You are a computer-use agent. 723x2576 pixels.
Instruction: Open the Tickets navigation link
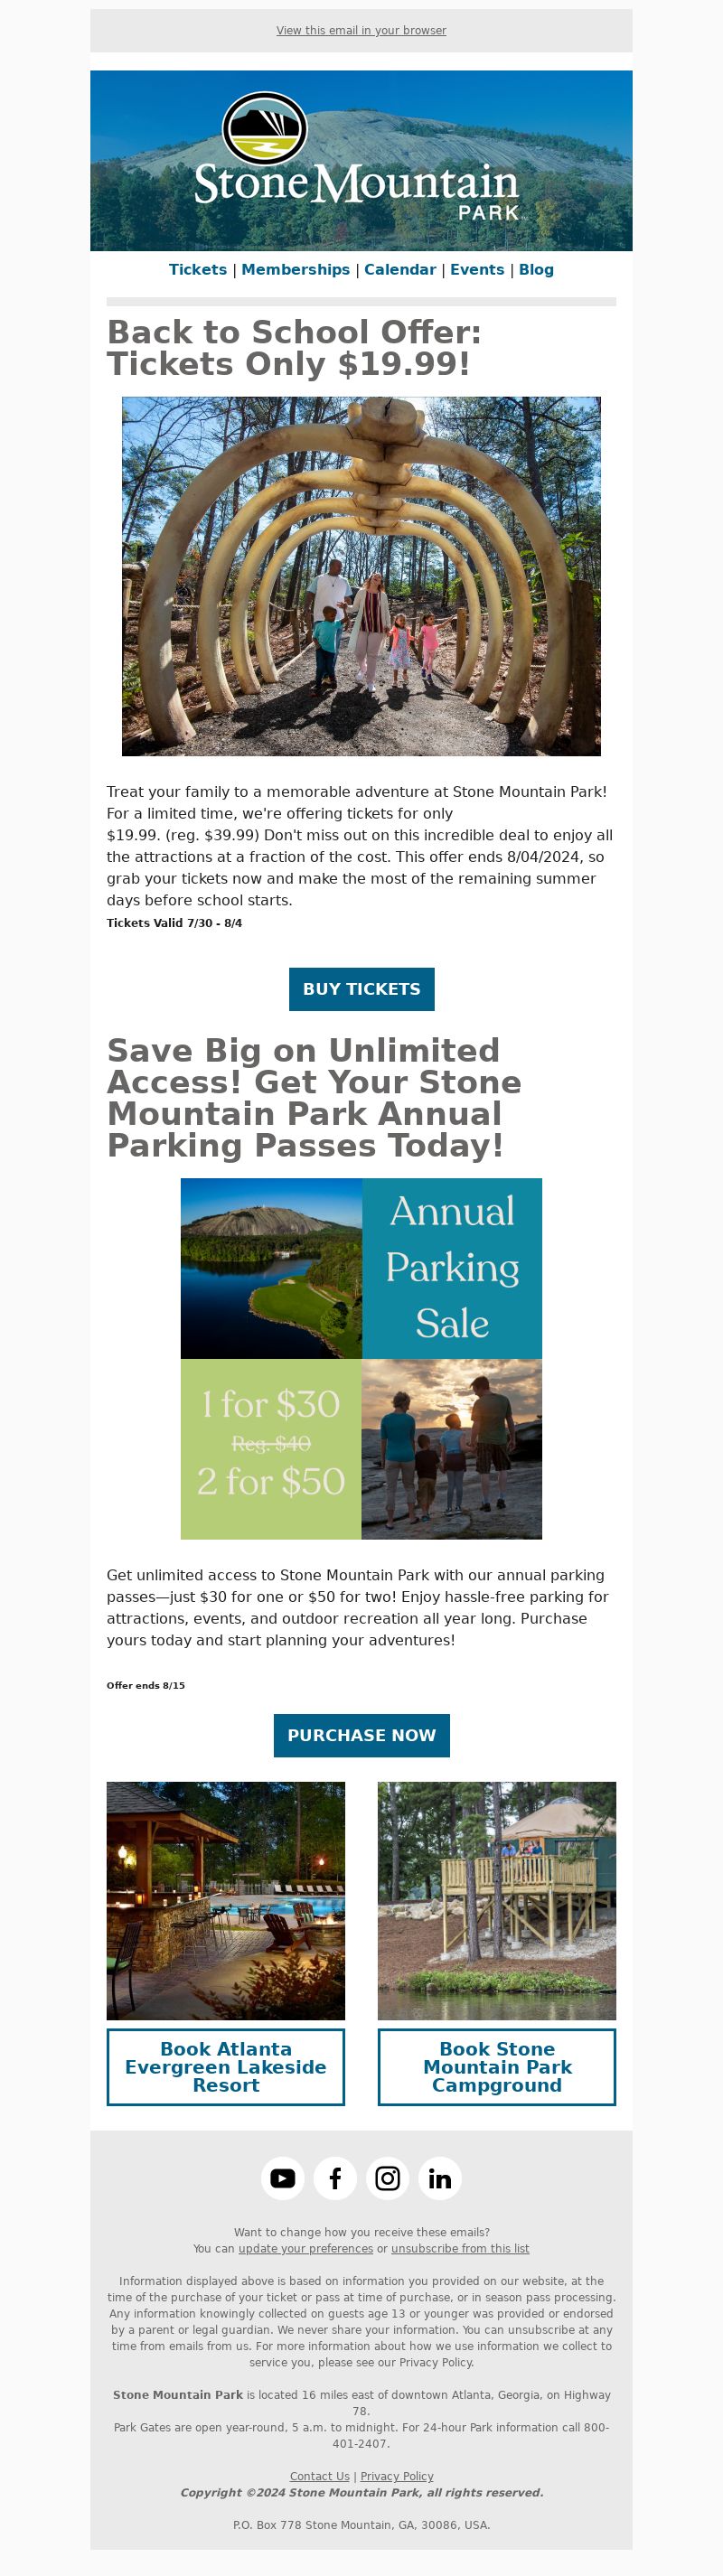tap(198, 270)
